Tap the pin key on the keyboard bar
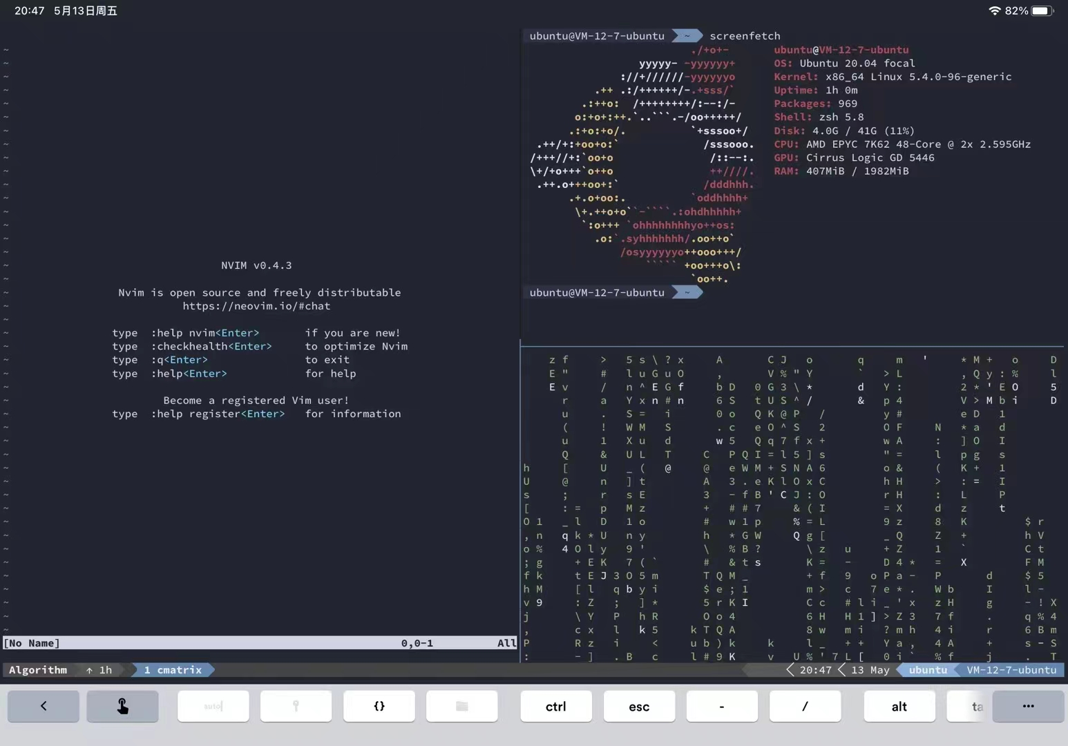1068x746 pixels. click(x=296, y=706)
